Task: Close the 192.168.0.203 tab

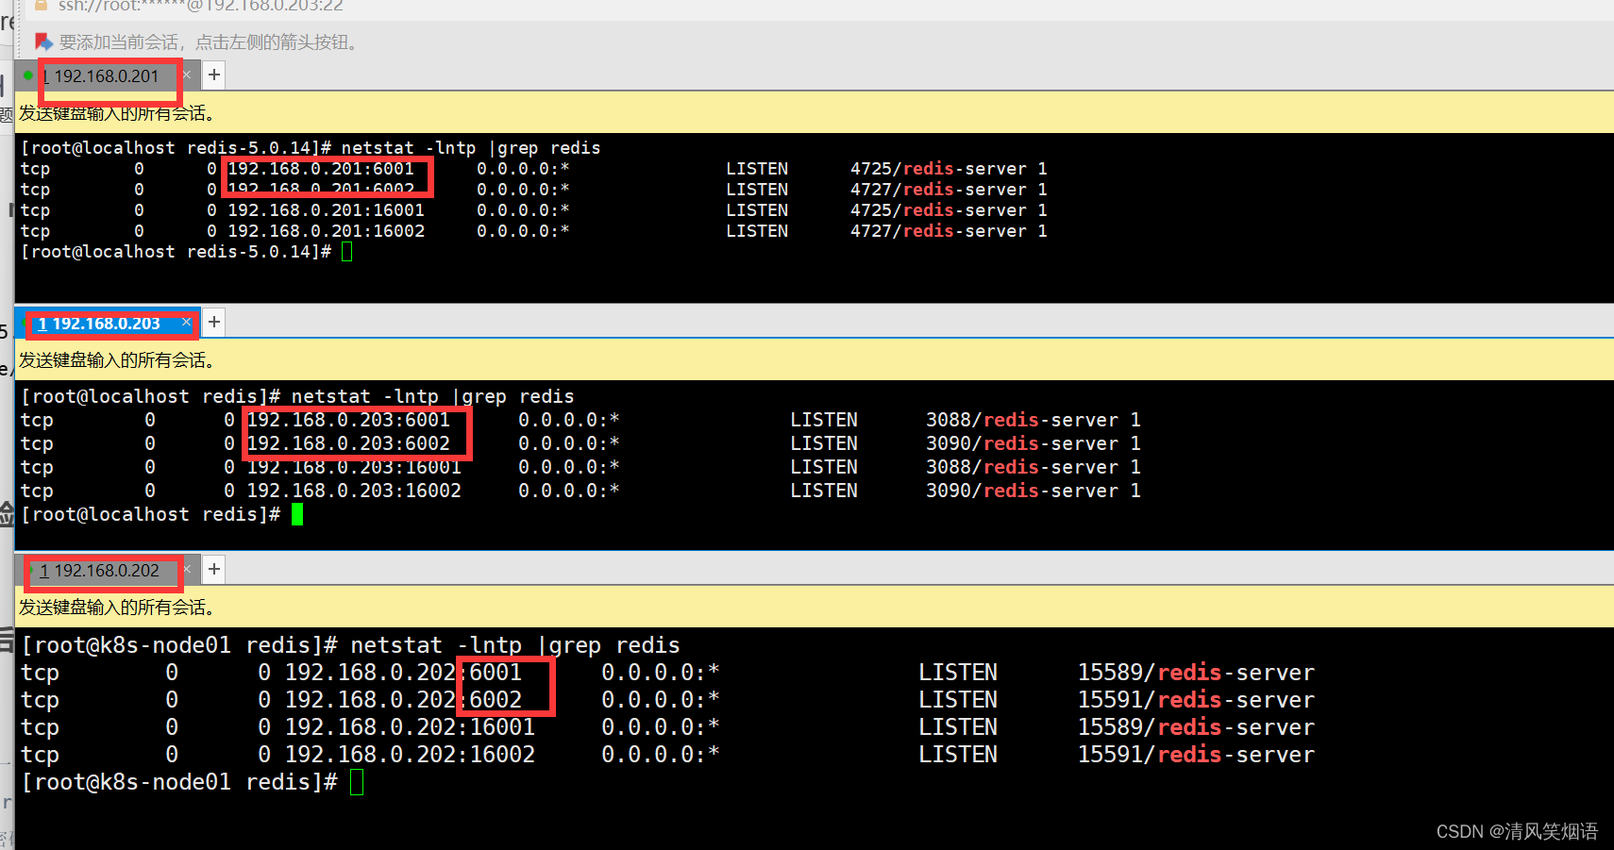Action: tap(187, 323)
